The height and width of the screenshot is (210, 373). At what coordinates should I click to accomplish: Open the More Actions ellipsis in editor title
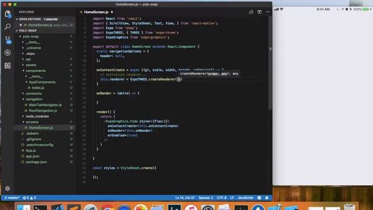[268, 12]
